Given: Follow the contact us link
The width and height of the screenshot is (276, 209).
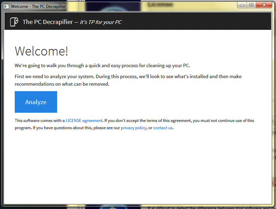Looking at the screenshot, I should coord(163,128).
